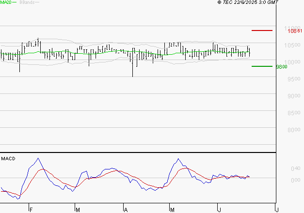Click the second M month marker before J
Viewport: 304px width, 213px height.
172,209
